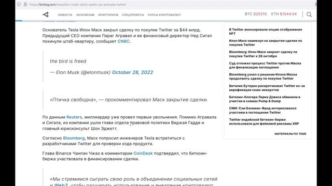332x186 pixels.
Task: Click the browser shield tracking protection icon
Action: pos(19,5)
